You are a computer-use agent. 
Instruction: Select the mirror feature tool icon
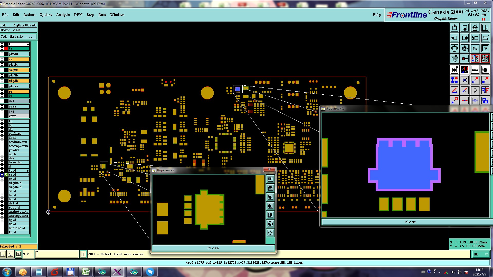pos(485,90)
